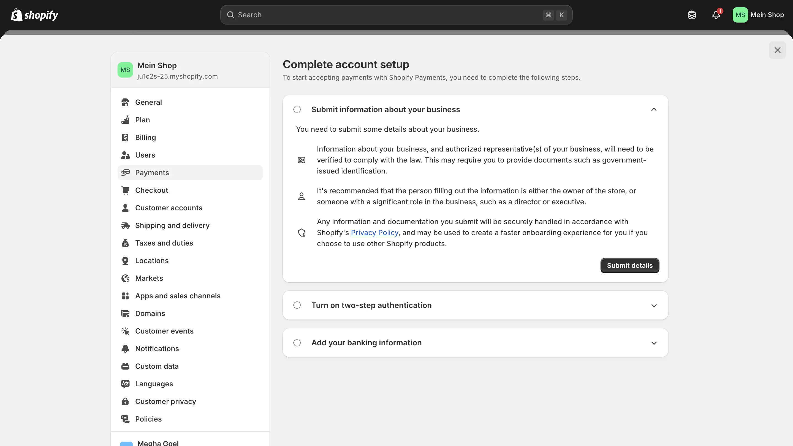Click the Command-K shortcut hint
The width and height of the screenshot is (793, 446).
pos(555,15)
